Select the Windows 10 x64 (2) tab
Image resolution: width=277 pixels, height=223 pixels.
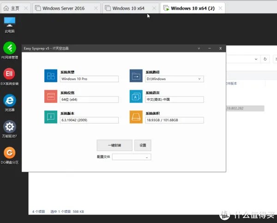193,8
